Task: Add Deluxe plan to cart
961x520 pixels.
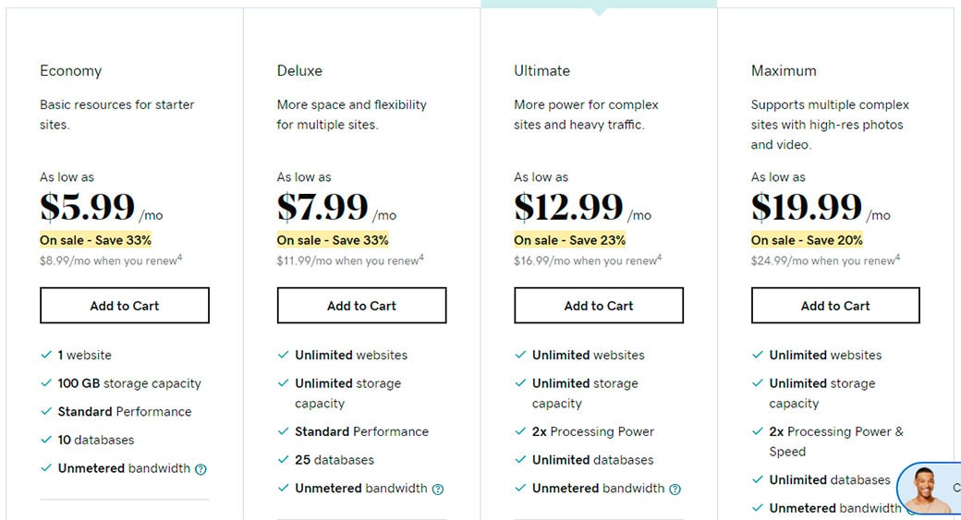Action: click(361, 306)
